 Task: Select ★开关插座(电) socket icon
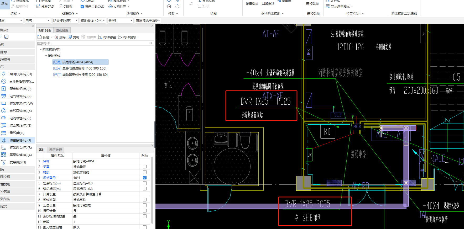tap(4, 81)
